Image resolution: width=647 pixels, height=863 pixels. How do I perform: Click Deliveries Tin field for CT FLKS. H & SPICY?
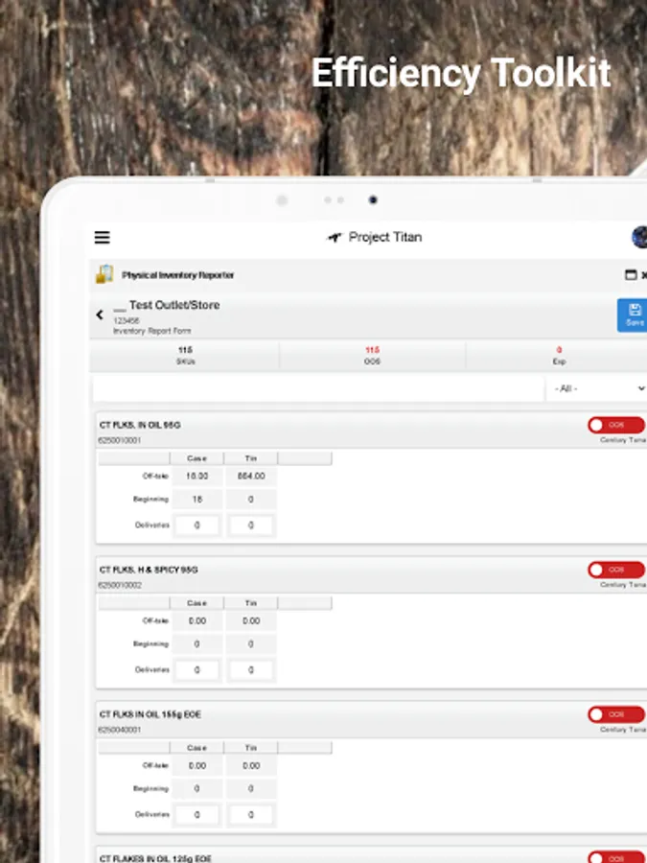tap(251, 670)
